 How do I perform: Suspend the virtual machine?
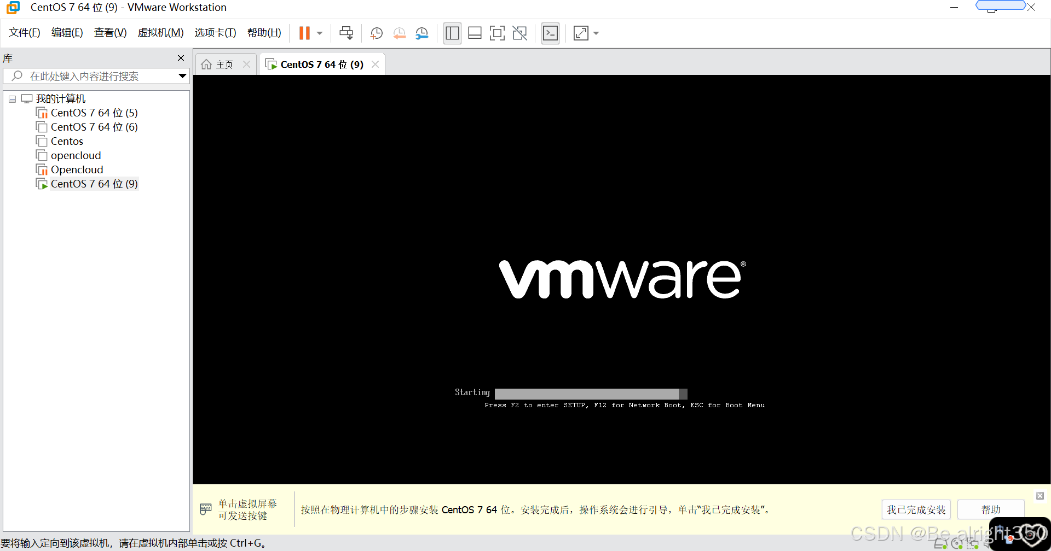coord(304,33)
